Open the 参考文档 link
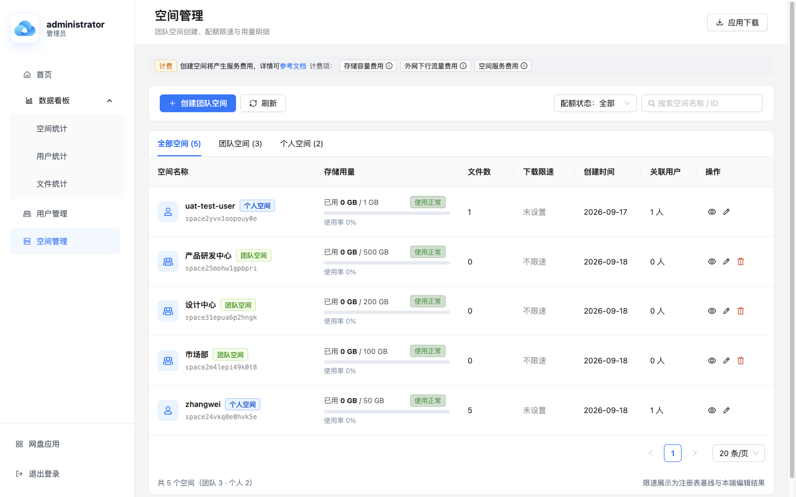Image resolution: width=796 pixels, height=497 pixels. pyautogui.click(x=293, y=66)
